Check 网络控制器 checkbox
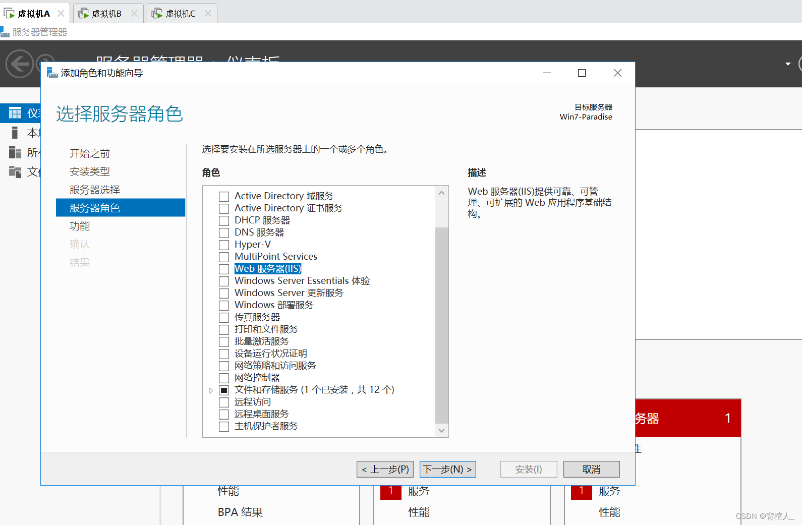The width and height of the screenshot is (802, 525). (x=224, y=378)
